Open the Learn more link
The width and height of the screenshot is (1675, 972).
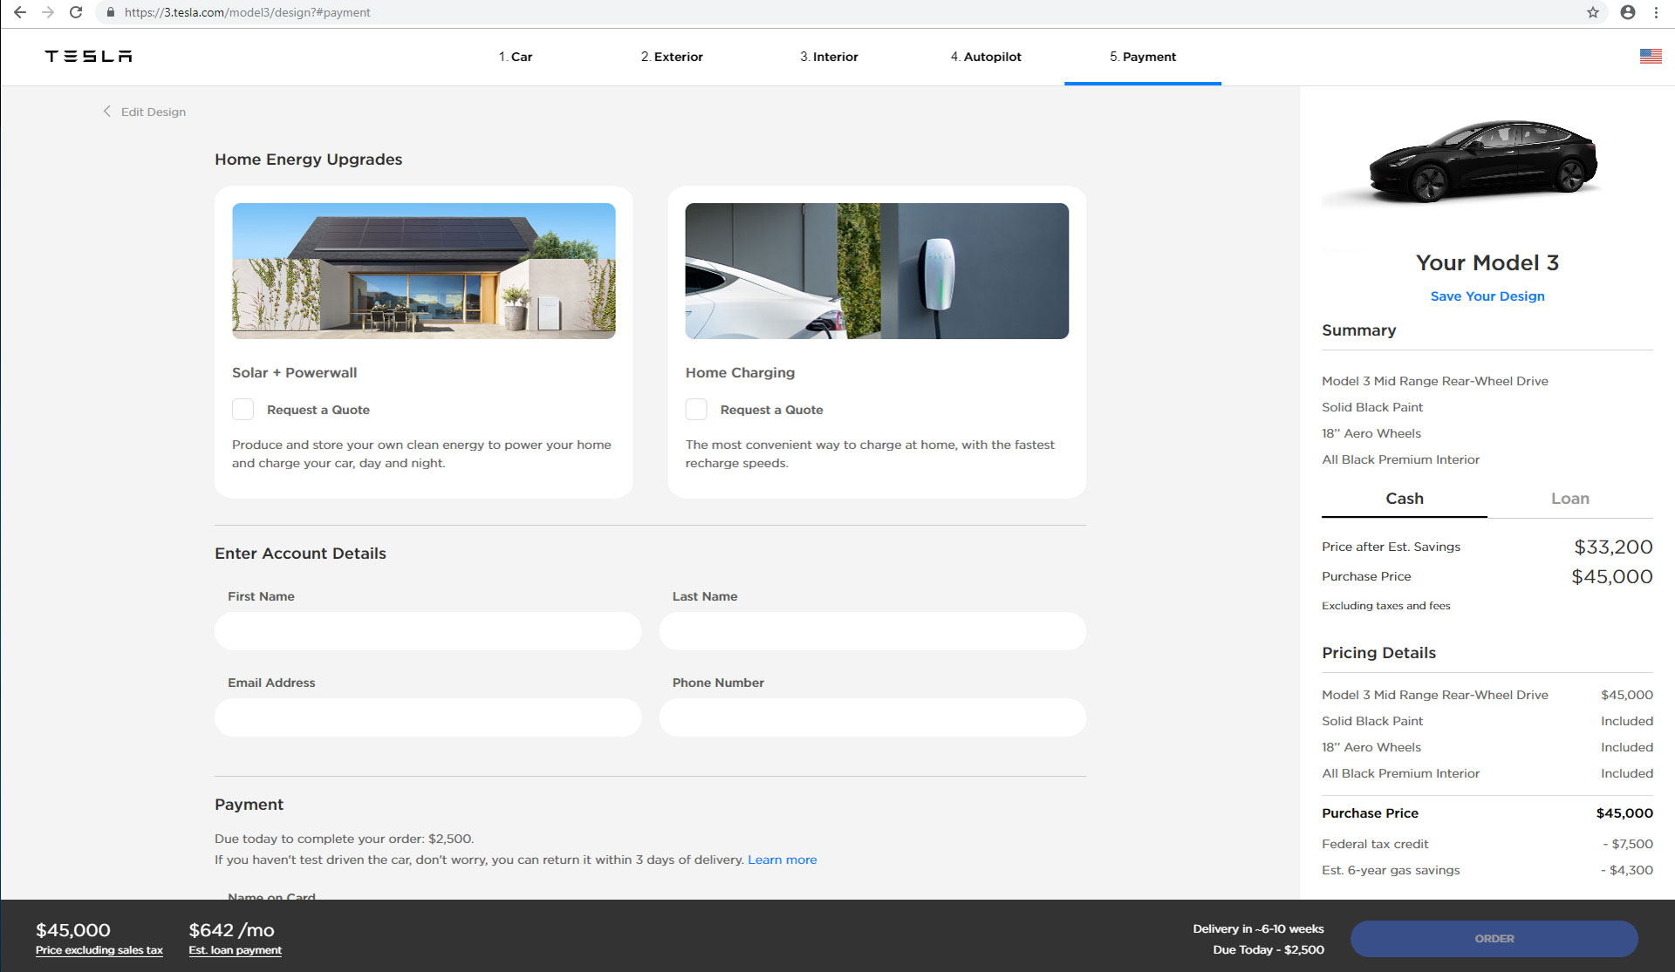[x=782, y=860]
